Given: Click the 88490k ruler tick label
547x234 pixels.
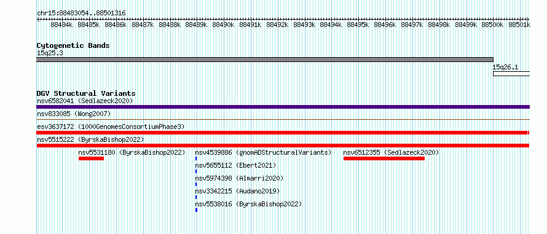Looking at the screenshot, I should [x=223, y=25].
